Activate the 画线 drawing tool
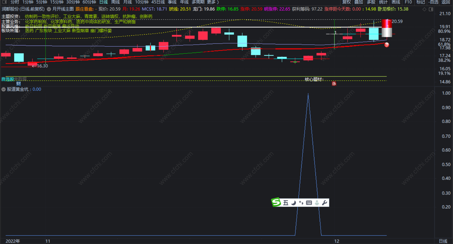 [396, 2]
